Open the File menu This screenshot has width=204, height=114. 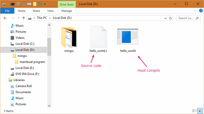(x=7, y=11)
